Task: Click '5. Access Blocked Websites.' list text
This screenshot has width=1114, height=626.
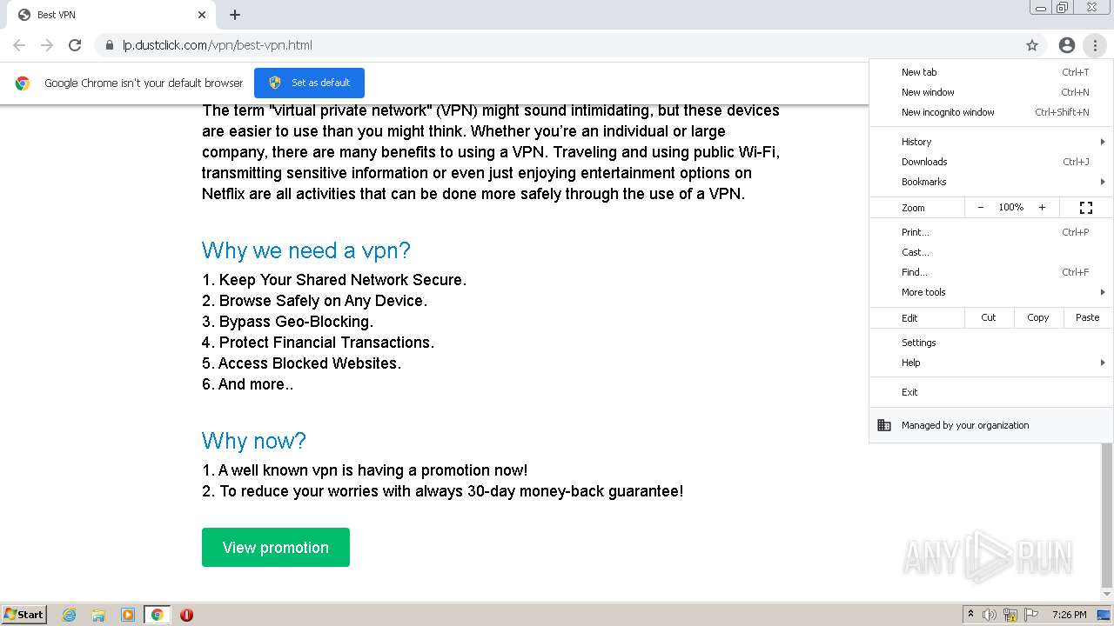Action: click(x=302, y=363)
